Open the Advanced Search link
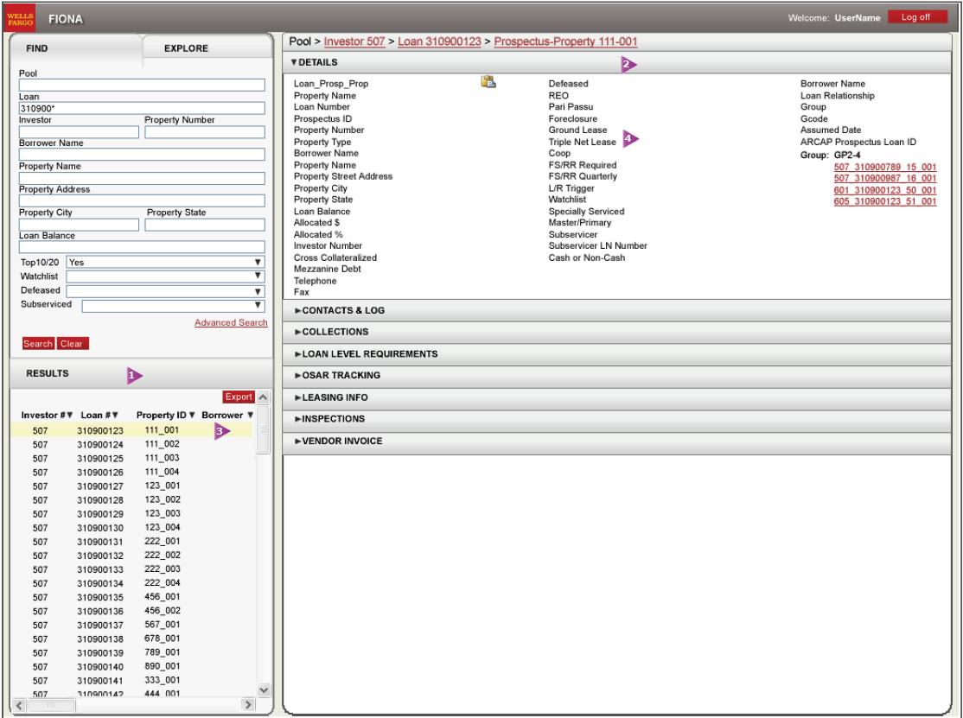Viewport: 963px width, 718px height. [x=231, y=323]
